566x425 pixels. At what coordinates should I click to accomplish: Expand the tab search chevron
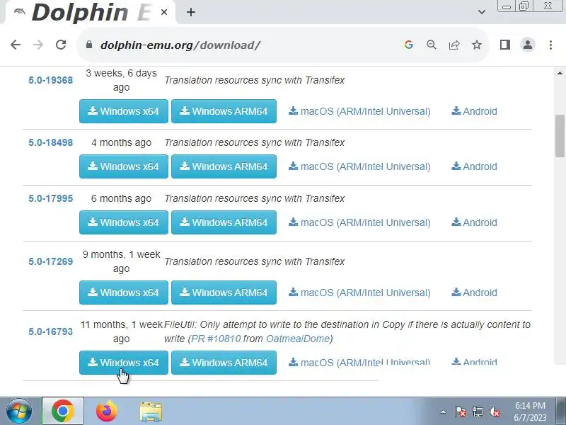pyautogui.click(x=482, y=12)
